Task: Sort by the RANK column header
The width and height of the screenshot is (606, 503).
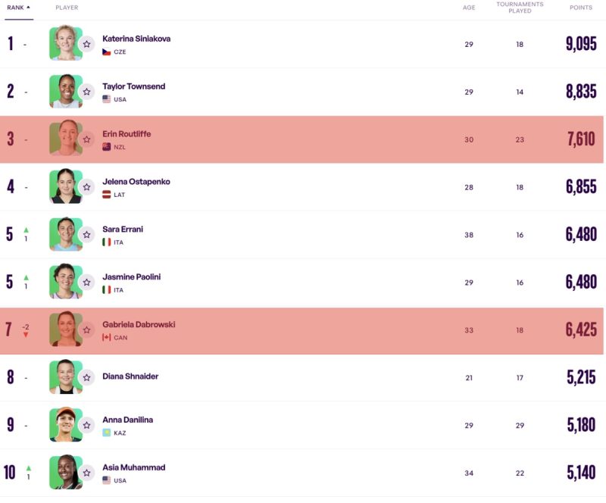Action: [x=18, y=8]
